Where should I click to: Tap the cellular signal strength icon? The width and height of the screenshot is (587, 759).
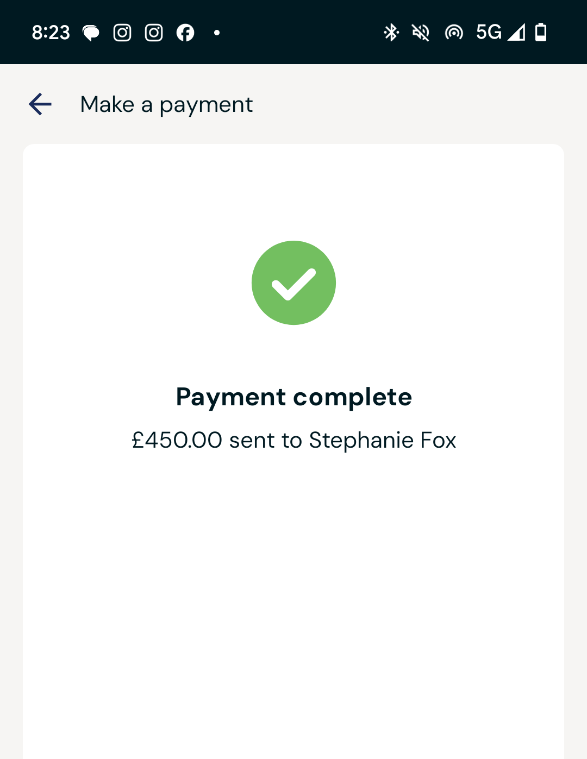(x=516, y=32)
